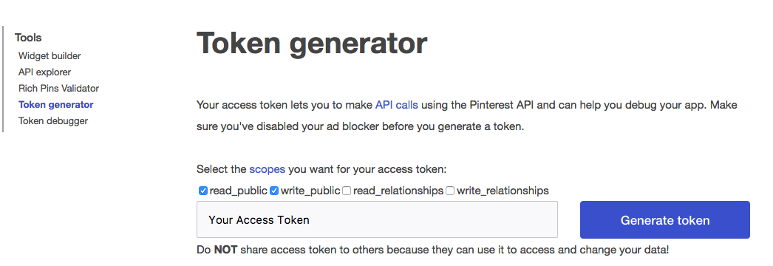Click the Token generator page heading
This screenshot has width=773, height=266.
(312, 44)
